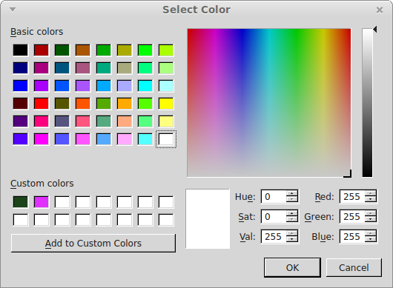Viewport: 393px width, 288px height.
Task: Pick the cyan basic color swatch
Action: click(x=145, y=86)
